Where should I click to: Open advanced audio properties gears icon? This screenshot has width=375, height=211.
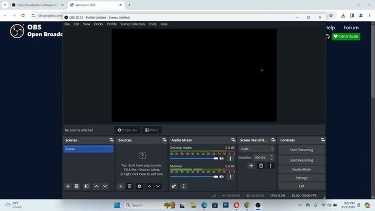coord(174,186)
